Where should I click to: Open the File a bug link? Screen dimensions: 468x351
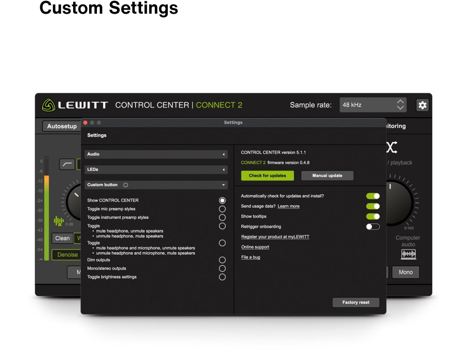point(251,257)
